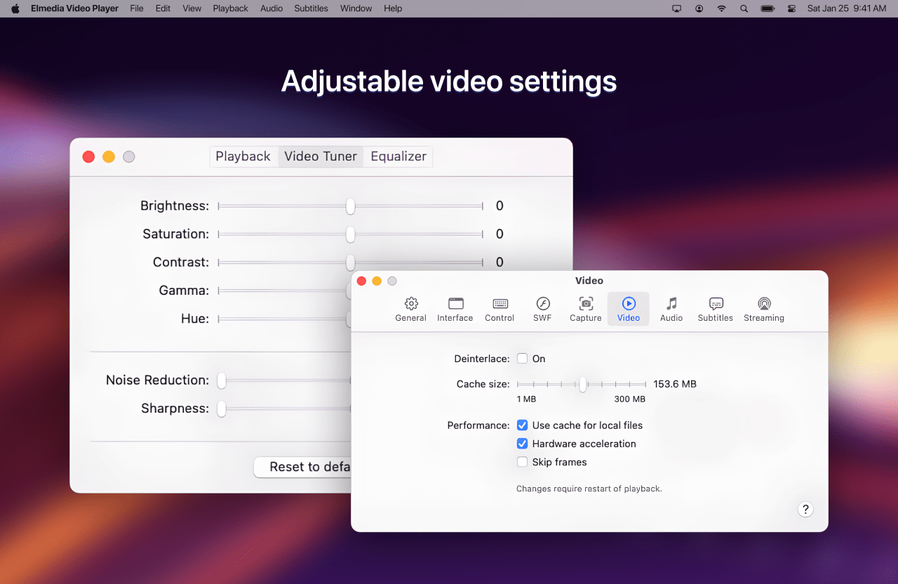898x584 pixels.
Task: Click the Cache size slider handle
Action: coord(582,385)
